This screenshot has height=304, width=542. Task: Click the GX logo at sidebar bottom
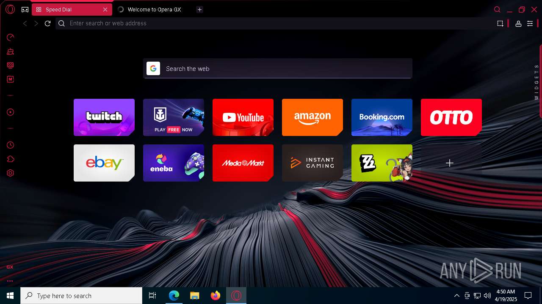(10, 267)
